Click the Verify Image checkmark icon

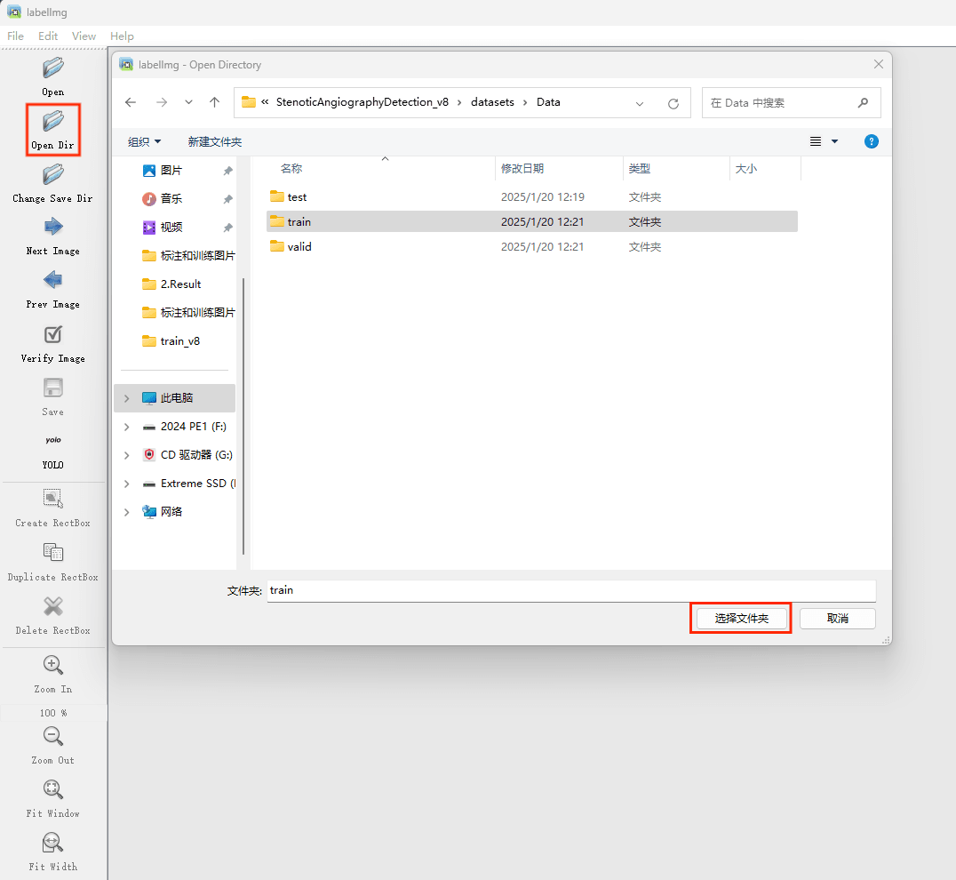click(x=53, y=334)
